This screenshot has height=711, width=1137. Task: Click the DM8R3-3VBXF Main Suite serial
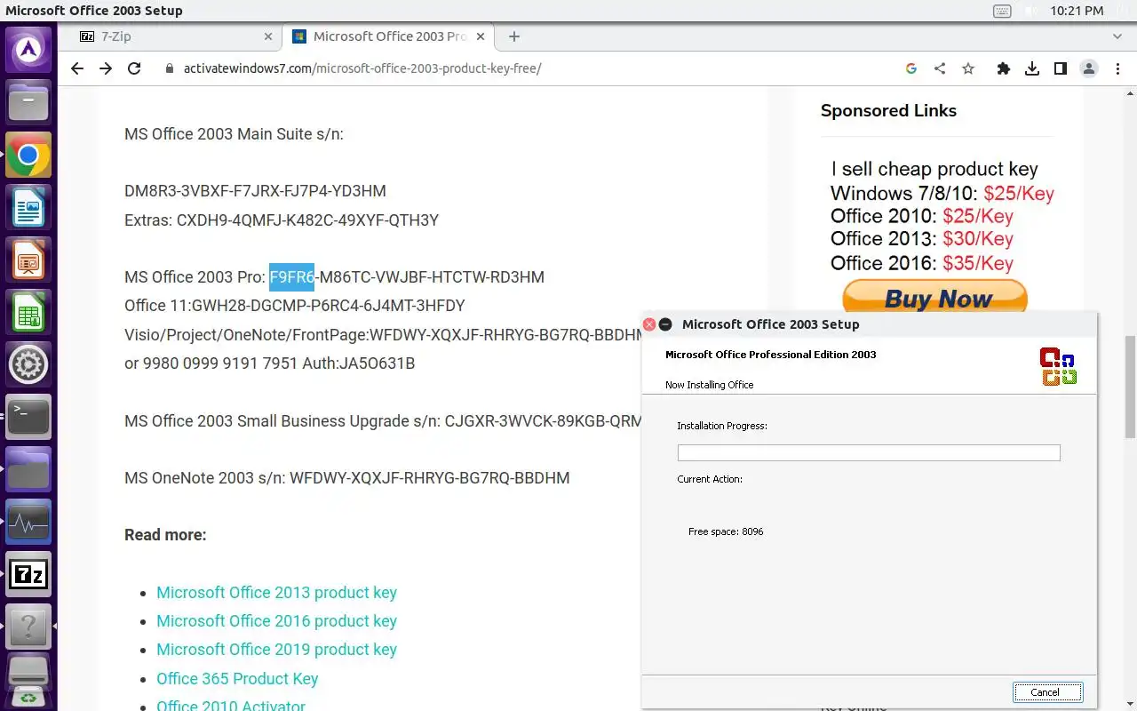pyautogui.click(x=255, y=191)
